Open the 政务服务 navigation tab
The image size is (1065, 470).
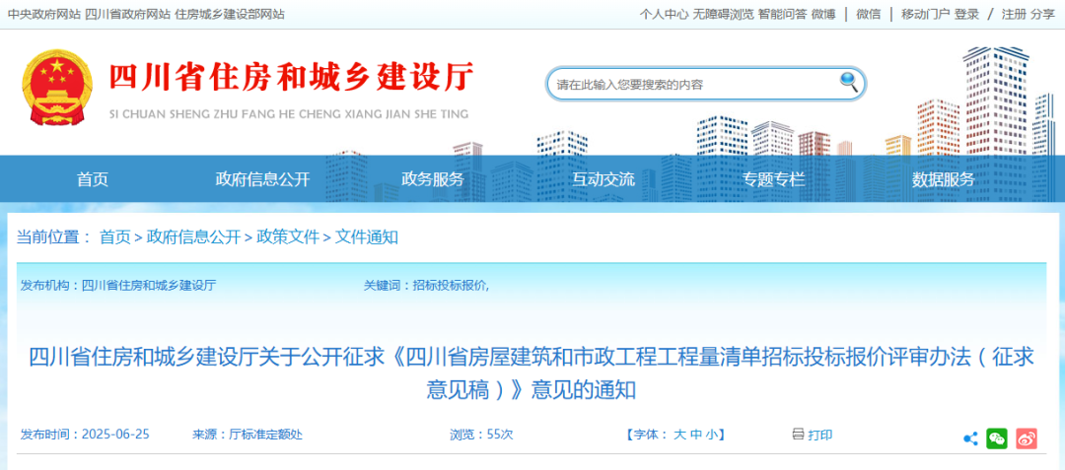click(433, 179)
